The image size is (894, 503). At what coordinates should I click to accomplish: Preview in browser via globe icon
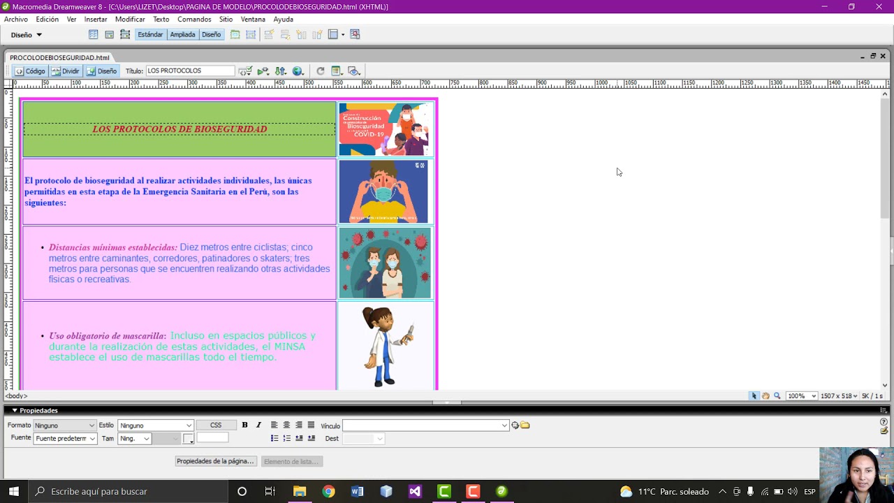click(x=298, y=71)
